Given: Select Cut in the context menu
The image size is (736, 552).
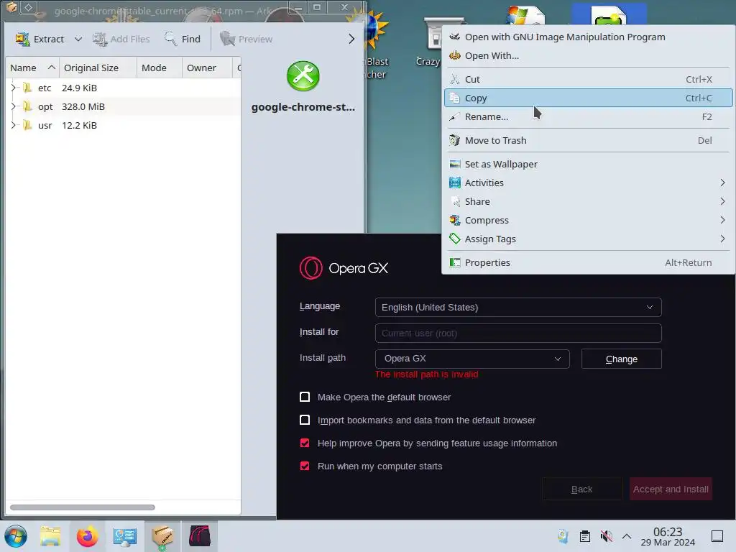Looking at the screenshot, I should click(x=588, y=79).
